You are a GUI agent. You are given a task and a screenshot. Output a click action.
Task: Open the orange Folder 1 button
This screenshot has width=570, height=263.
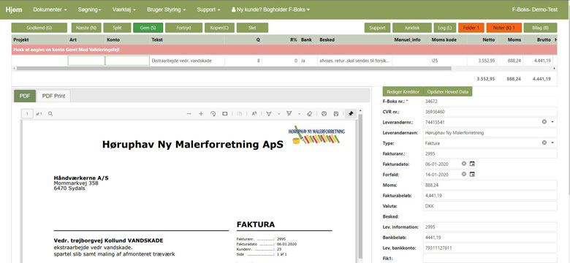click(x=471, y=28)
